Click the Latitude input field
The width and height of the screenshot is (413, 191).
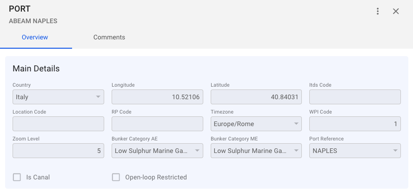[x=256, y=97]
